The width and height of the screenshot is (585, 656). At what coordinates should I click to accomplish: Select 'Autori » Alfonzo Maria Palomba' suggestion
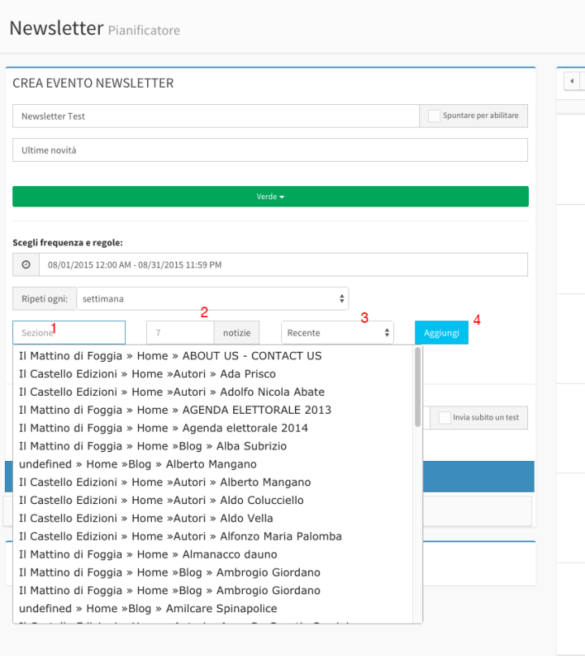point(213,536)
